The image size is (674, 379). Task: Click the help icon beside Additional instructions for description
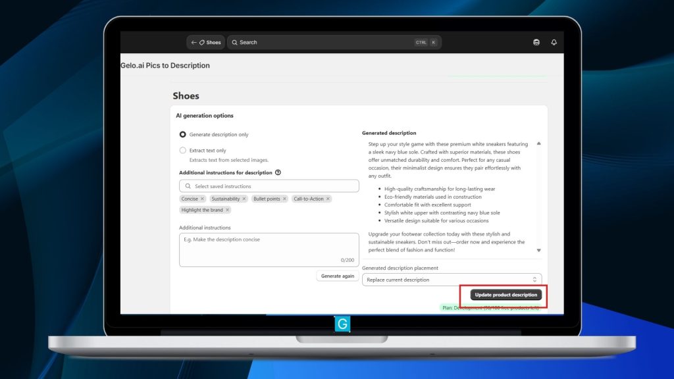[x=278, y=173]
